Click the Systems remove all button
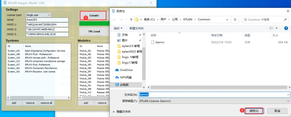291x117 pixels. click(x=46, y=103)
